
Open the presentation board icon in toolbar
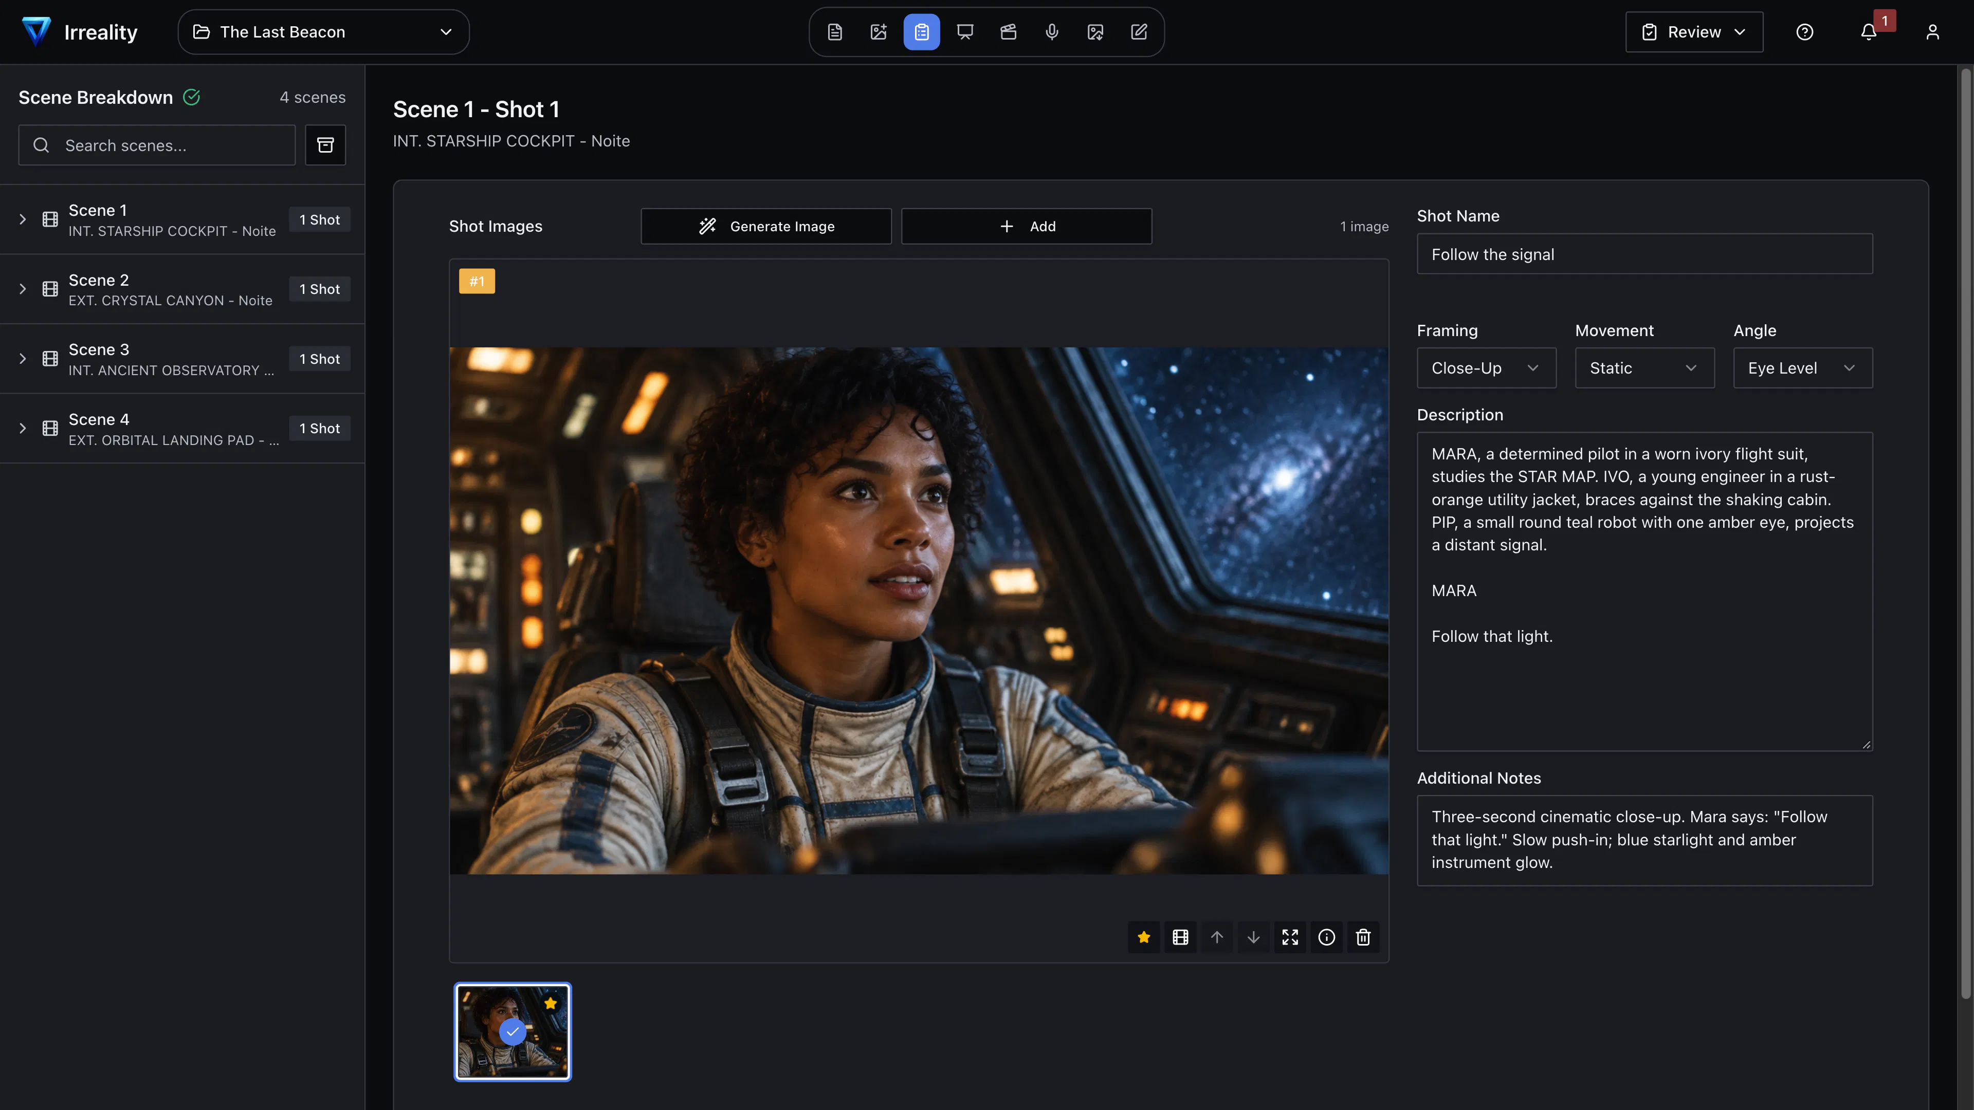pos(965,32)
